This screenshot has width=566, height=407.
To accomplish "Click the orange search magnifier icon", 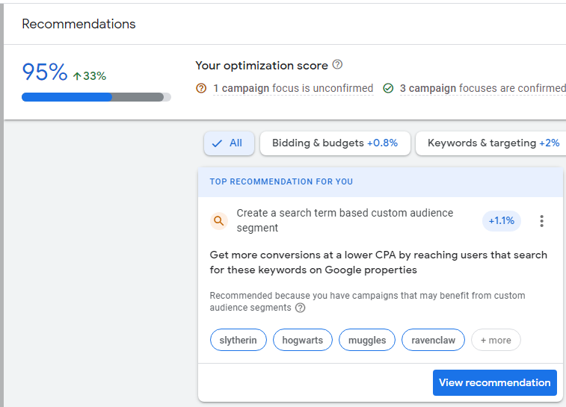I will click(219, 220).
